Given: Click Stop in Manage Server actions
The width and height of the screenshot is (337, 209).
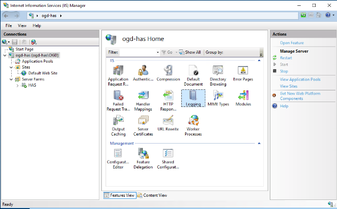Looking at the screenshot, I should coord(284,71).
